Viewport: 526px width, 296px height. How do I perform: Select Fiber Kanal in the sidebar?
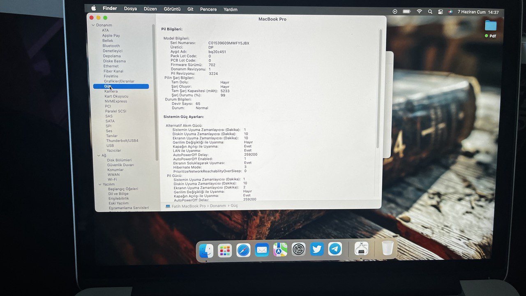113,71
